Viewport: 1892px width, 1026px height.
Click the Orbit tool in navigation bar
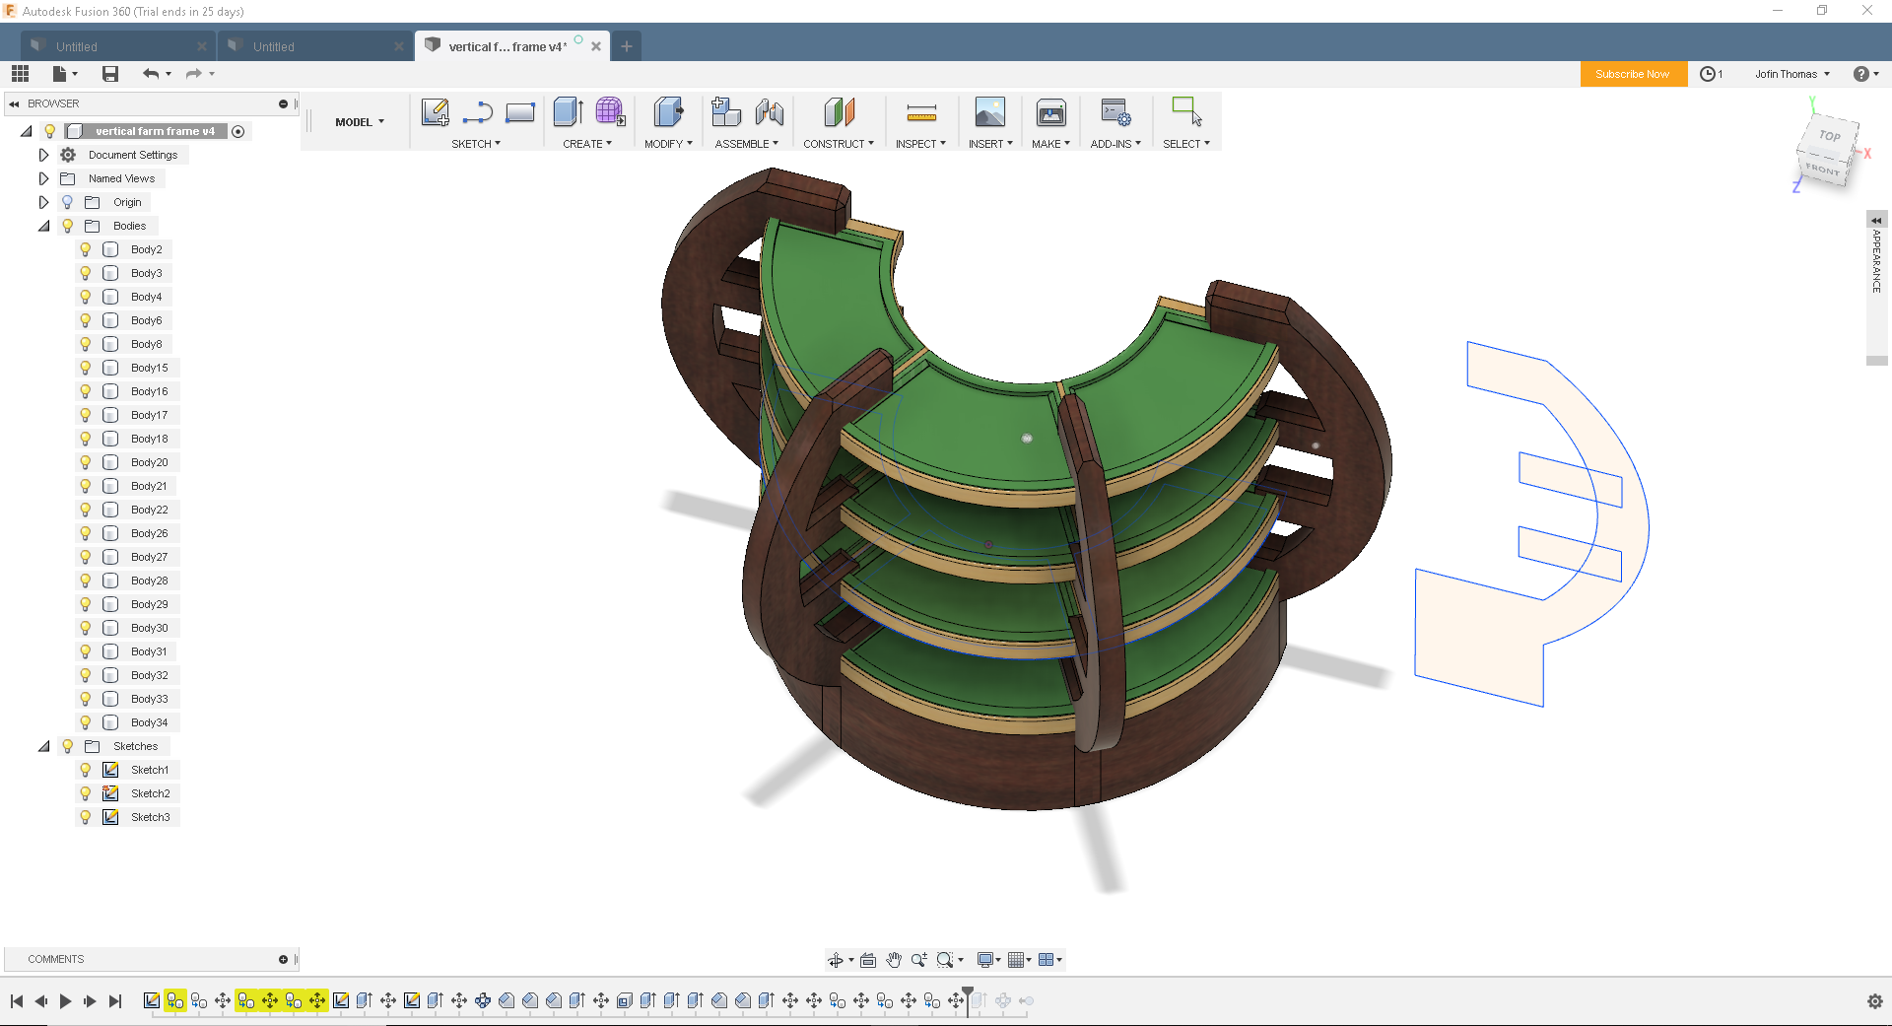click(x=836, y=960)
